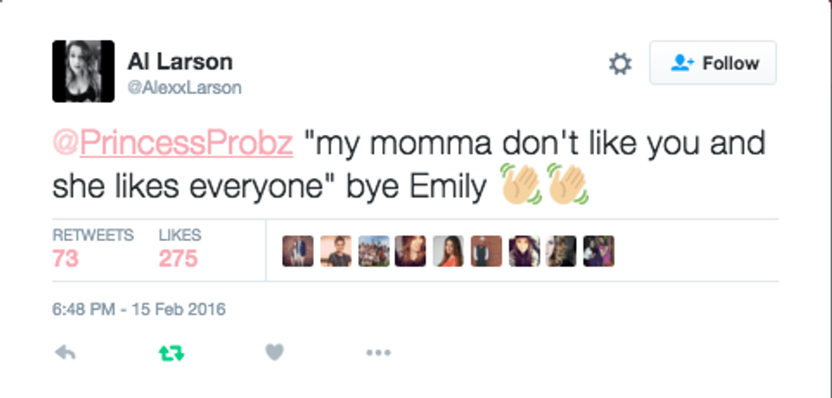Select the third liker avatar in the row
This screenshot has height=398, width=832.
click(x=374, y=251)
